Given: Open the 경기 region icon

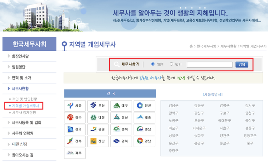Looking at the screenshot, I should click(x=74, y=129).
